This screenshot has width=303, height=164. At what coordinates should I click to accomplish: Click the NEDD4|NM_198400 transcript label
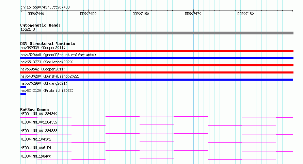36,156
